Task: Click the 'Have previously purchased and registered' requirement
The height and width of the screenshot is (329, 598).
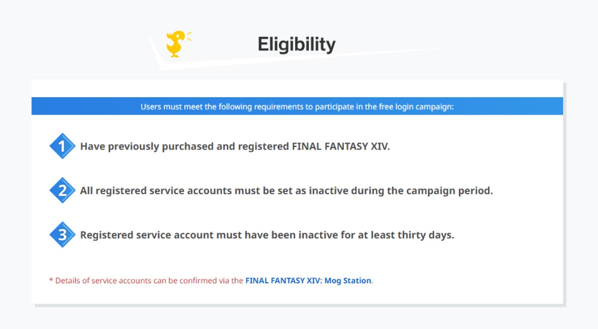Action: point(235,147)
